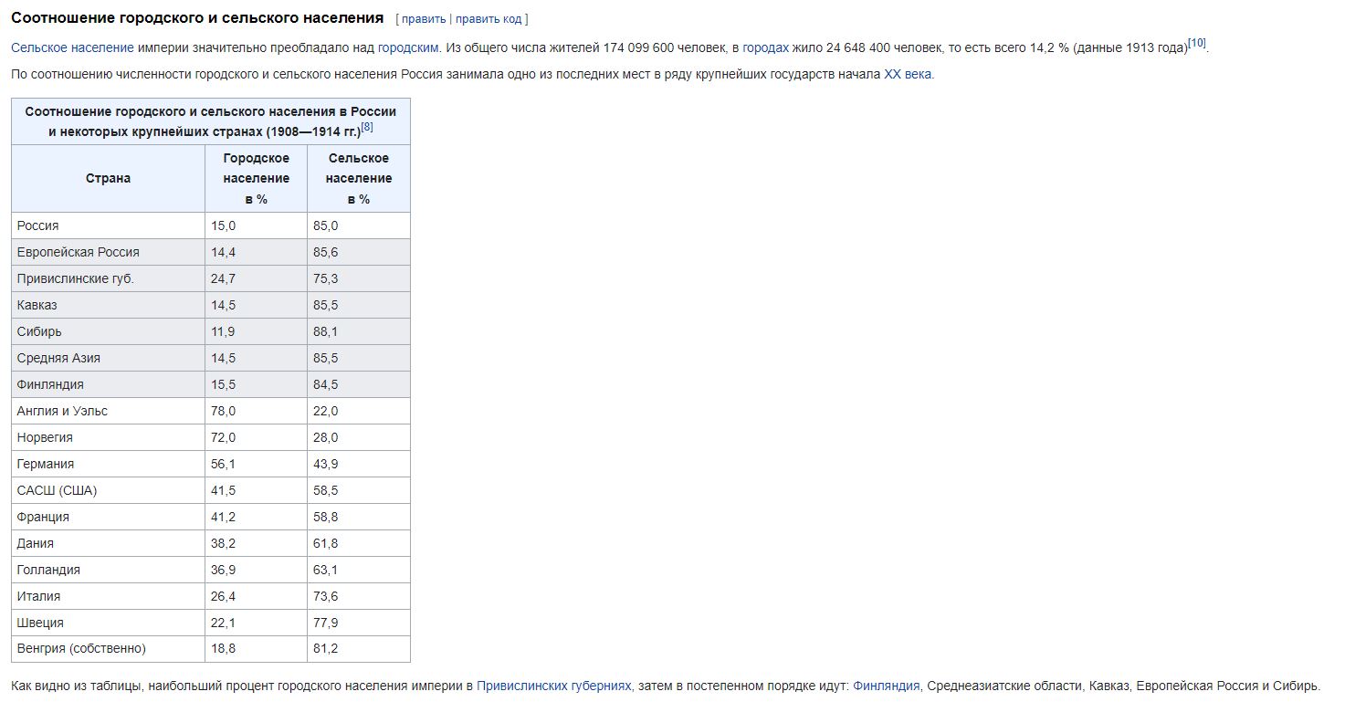This screenshot has height=702, width=1345.
Task: Select the 'Городское население в %' header
Action: click(257, 179)
